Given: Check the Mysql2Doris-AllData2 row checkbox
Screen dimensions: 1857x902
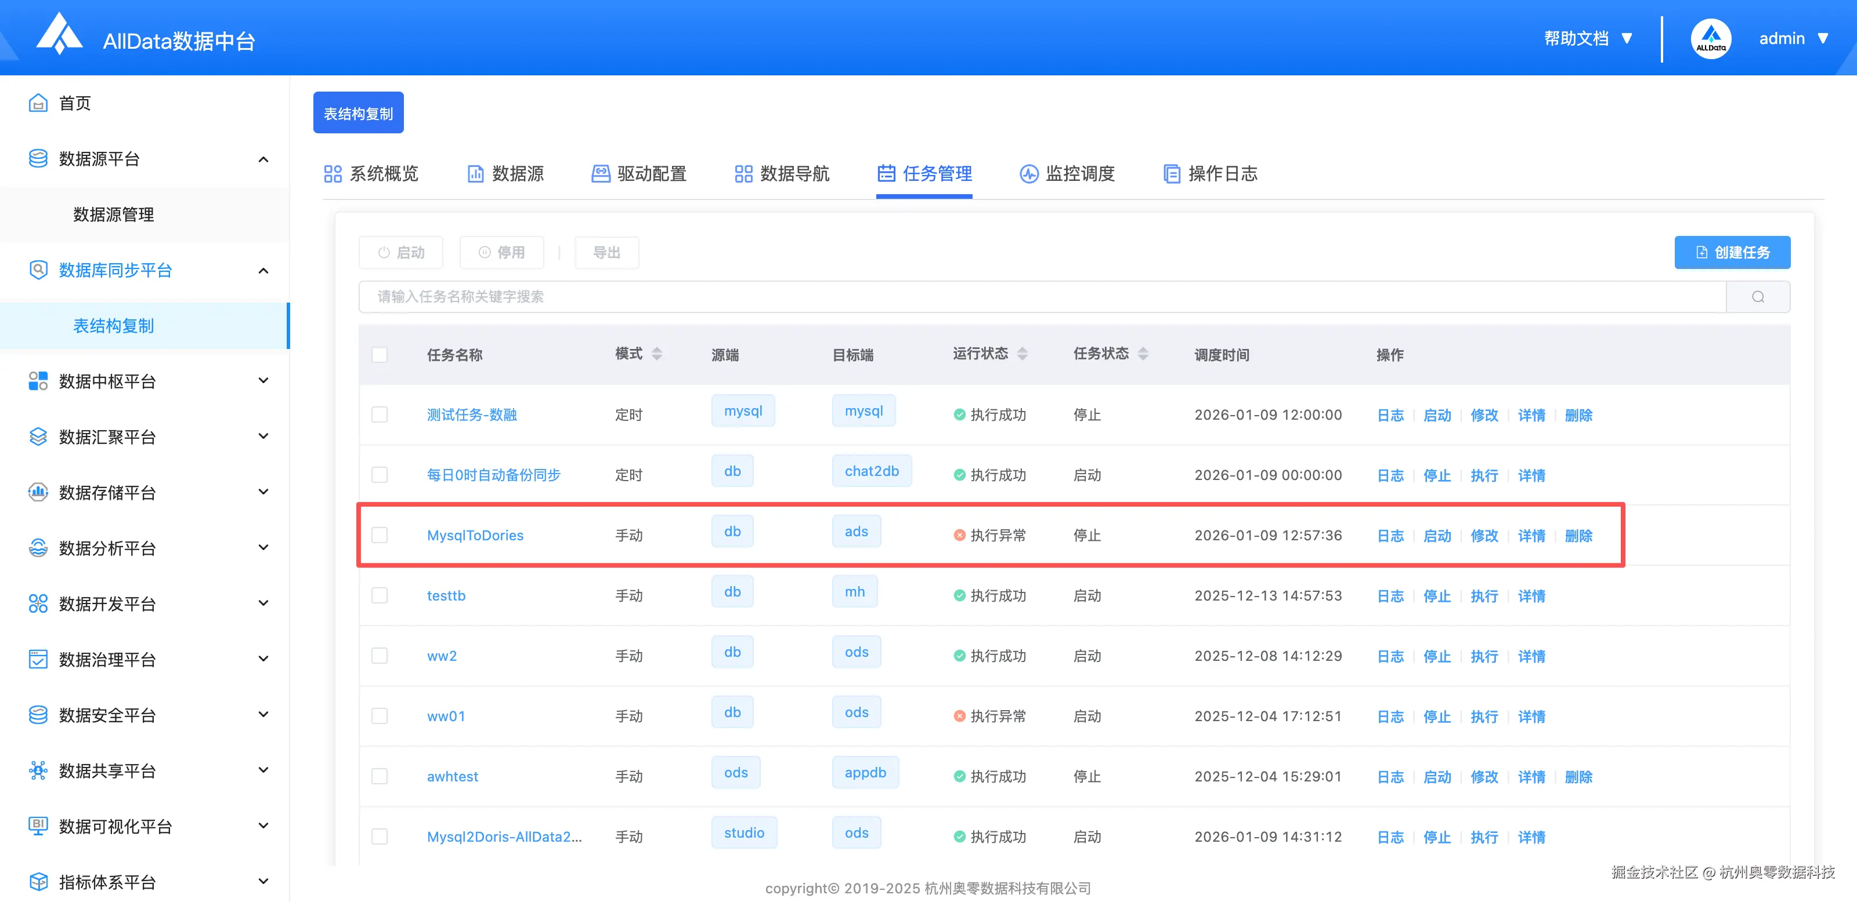Looking at the screenshot, I should point(379,836).
